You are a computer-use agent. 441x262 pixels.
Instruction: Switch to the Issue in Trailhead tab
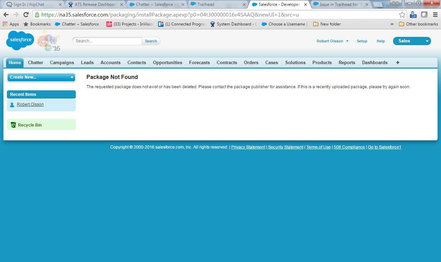340,4
